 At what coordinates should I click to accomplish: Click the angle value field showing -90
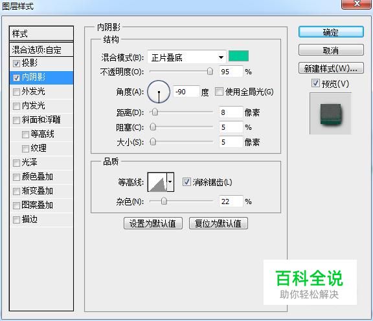point(186,92)
